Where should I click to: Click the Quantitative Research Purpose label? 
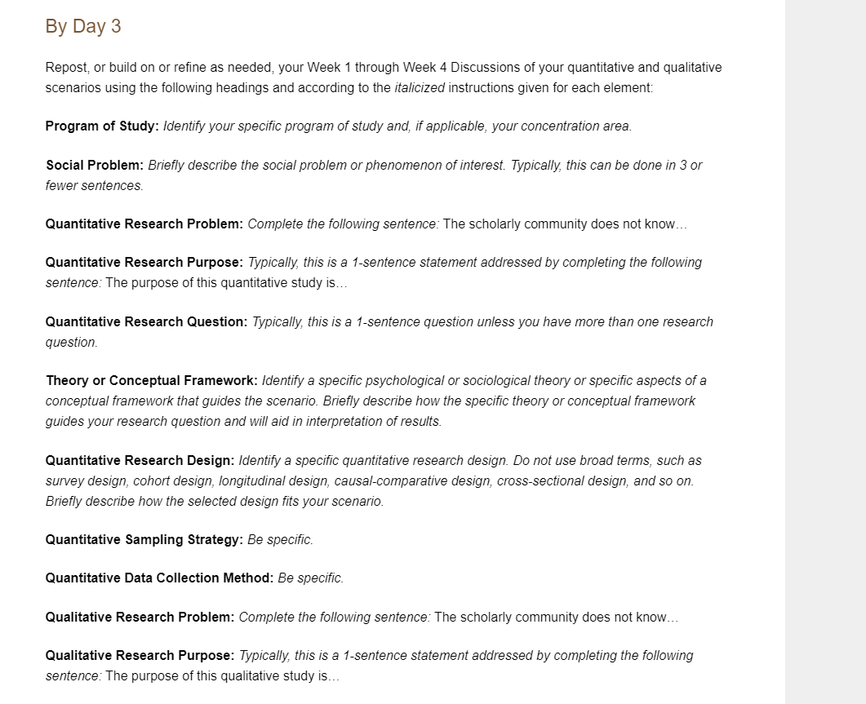click(144, 263)
